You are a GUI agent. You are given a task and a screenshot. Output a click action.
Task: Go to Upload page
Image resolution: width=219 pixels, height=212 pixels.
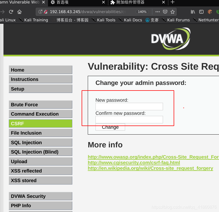[41, 161]
